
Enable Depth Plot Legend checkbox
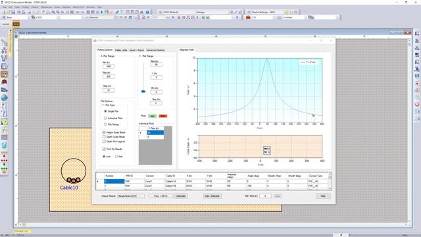coord(104,141)
